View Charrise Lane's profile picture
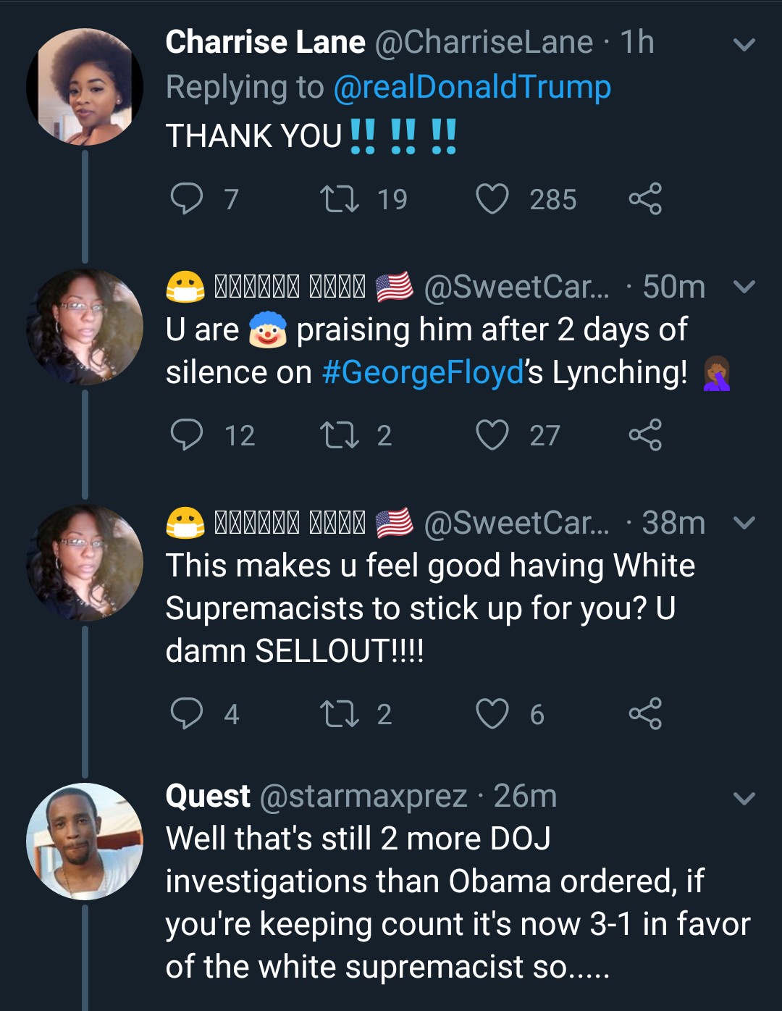 [x=85, y=87]
